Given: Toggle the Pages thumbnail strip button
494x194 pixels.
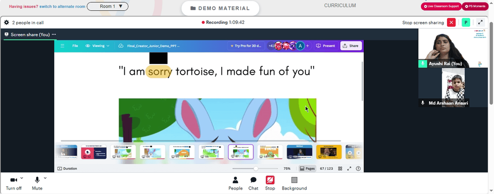Looking at the screenshot, I should pos(307,168).
